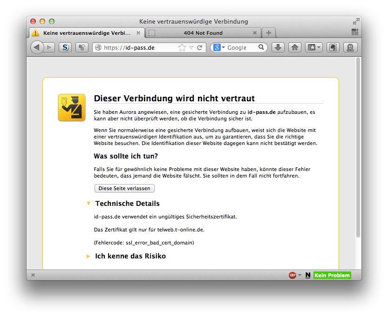Click the Adblock Plus ABP stop-sign icon
Viewport: 388px width, 317px height.
293,275
